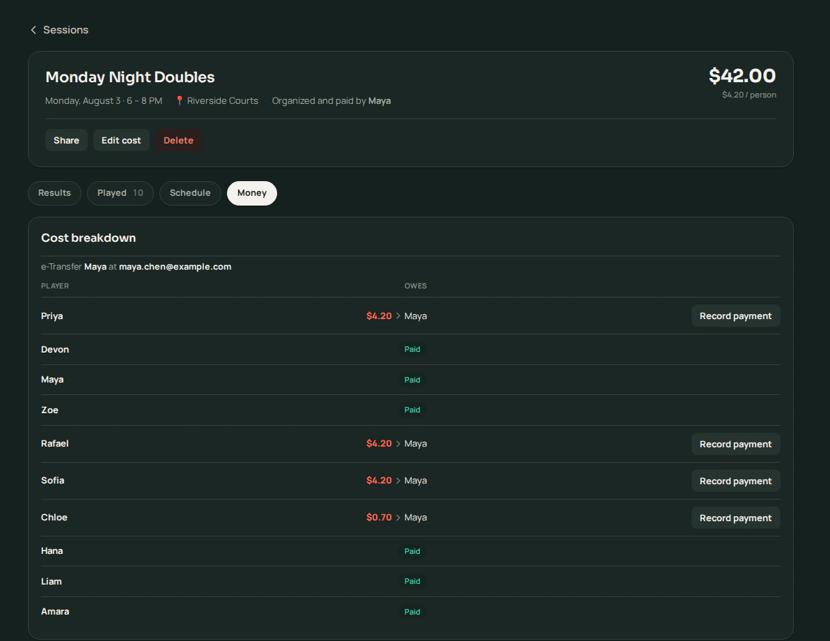830x641 pixels.
Task: Click the player name Priya
Action: click(52, 316)
